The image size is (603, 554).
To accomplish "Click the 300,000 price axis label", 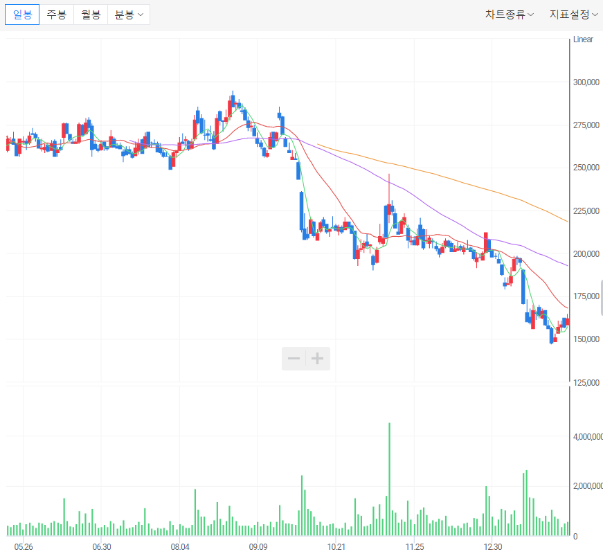I will 586,82.
